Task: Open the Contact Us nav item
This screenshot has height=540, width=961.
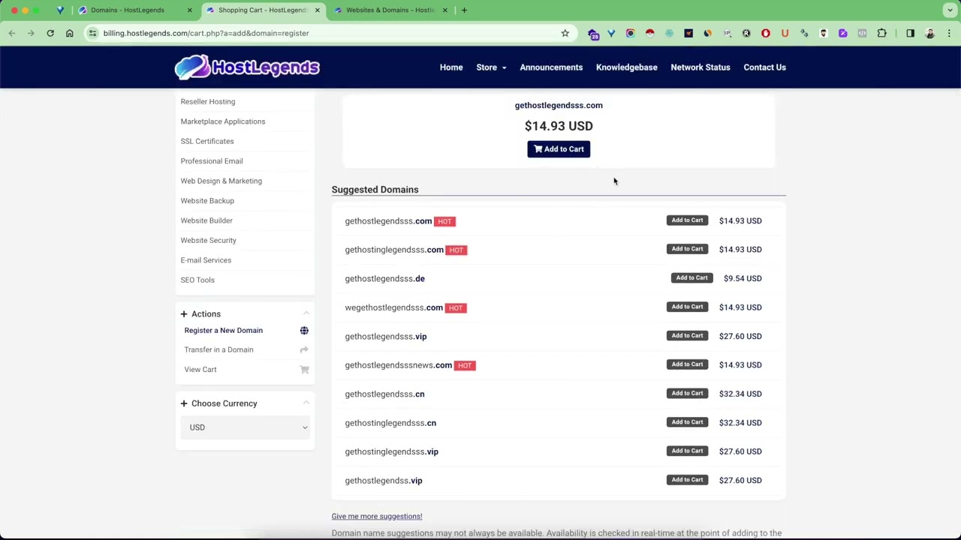Action: click(x=765, y=67)
